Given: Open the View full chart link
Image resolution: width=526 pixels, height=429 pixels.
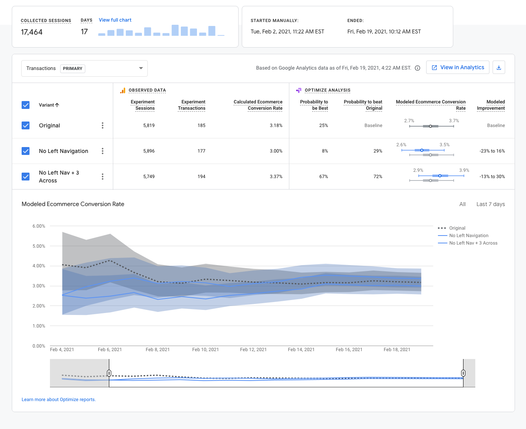Looking at the screenshot, I should tap(115, 20).
